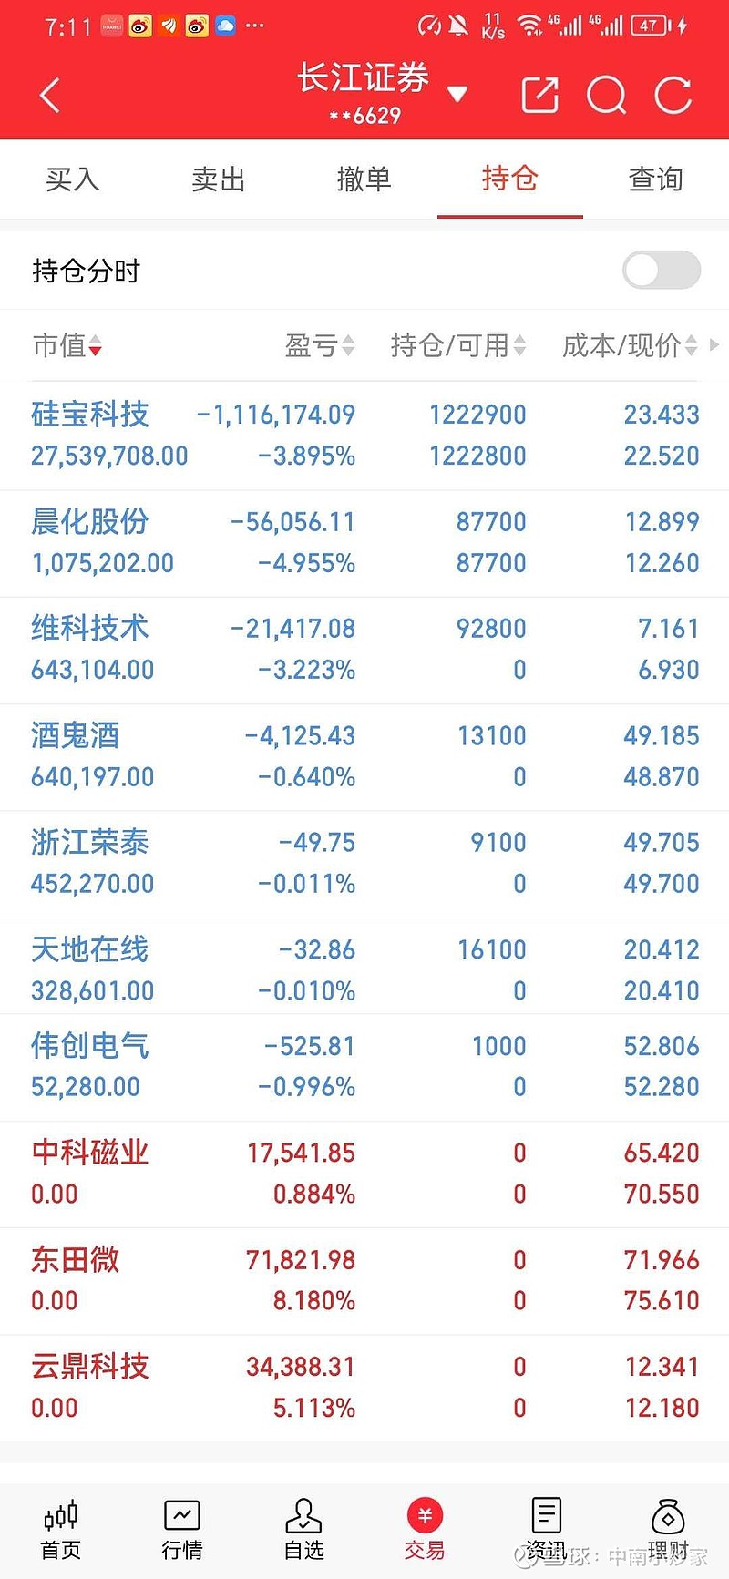Open 理财 money bag icon
Screen dimensions: 729x1579
pos(668,1531)
